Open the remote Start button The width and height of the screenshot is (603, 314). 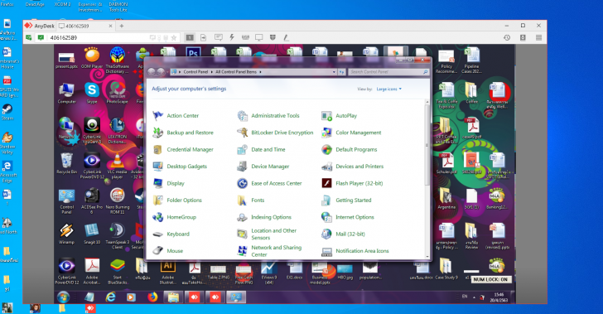pyautogui.click(x=63, y=297)
